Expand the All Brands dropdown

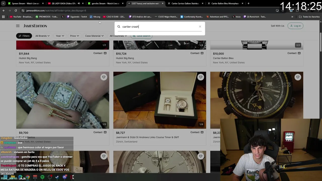(42, 36)
